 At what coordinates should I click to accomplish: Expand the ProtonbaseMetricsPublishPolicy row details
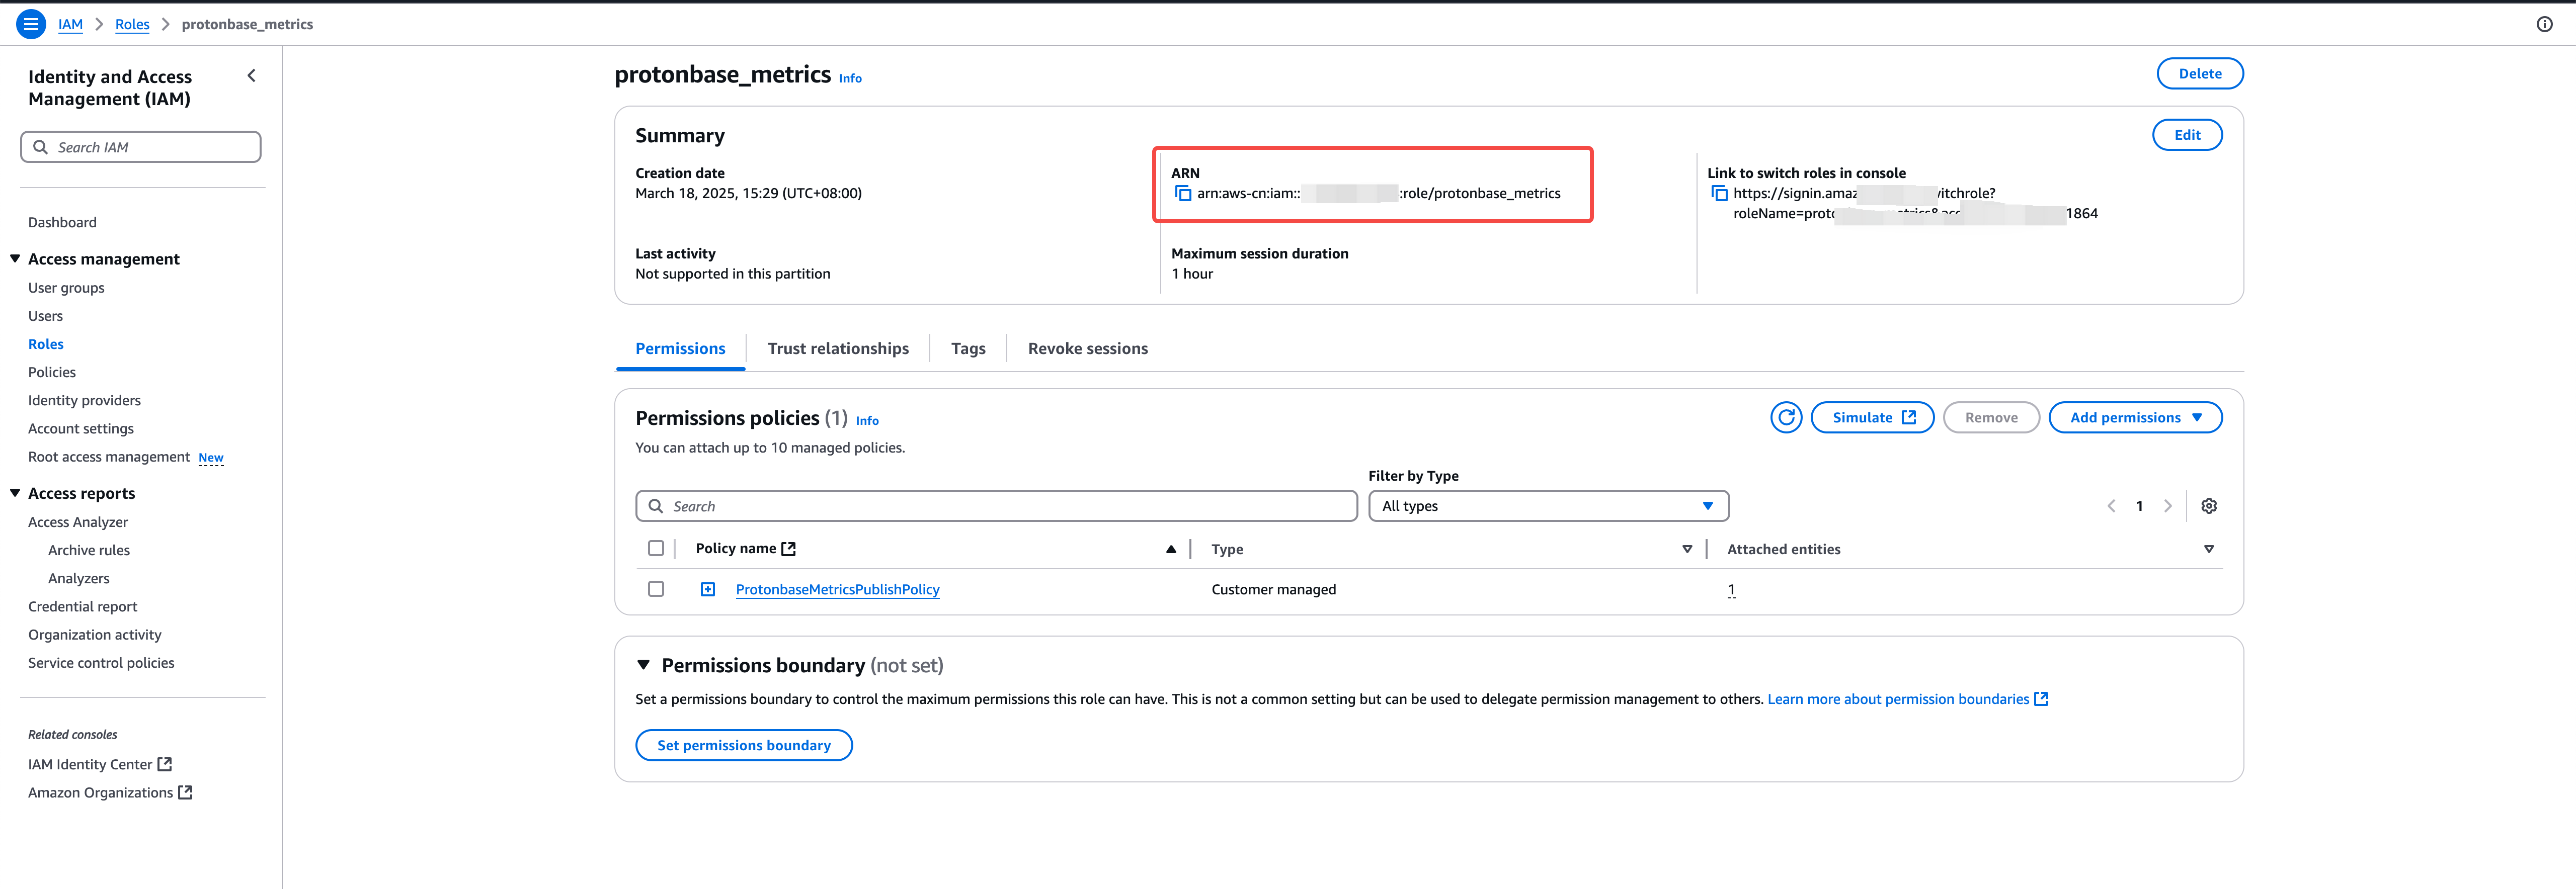coord(708,589)
